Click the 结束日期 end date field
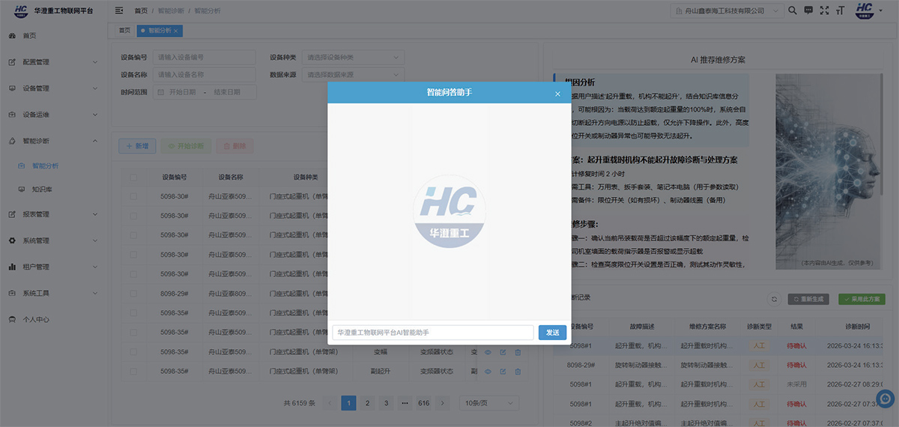 click(227, 92)
